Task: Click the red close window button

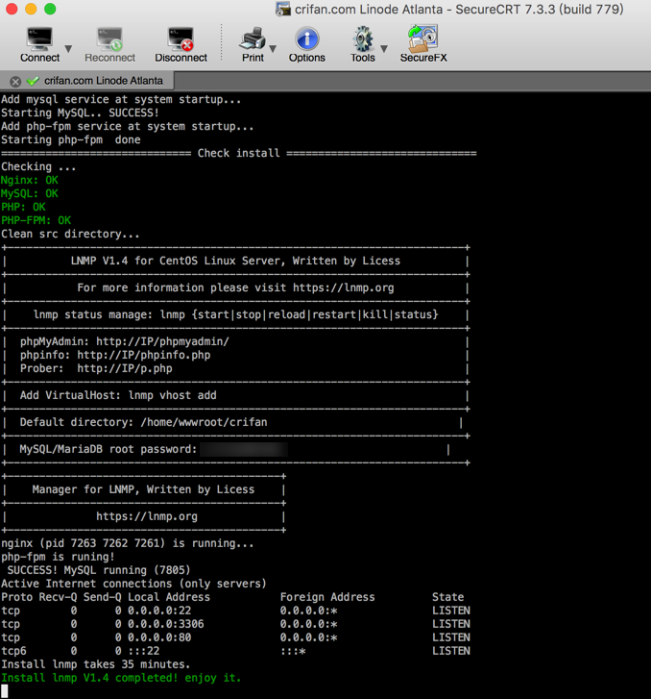Action: (x=12, y=9)
